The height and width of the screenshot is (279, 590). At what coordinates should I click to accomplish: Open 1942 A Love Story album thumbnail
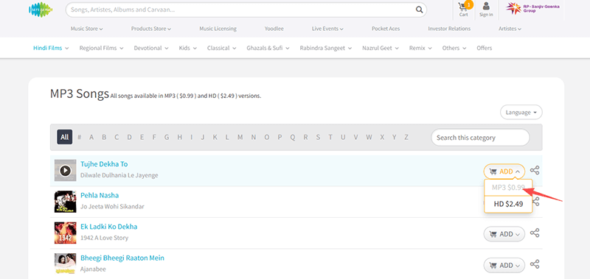pos(65,233)
